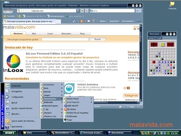
Task: Open the Juego menu in Buscaminas
Action: click(x=151, y=38)
